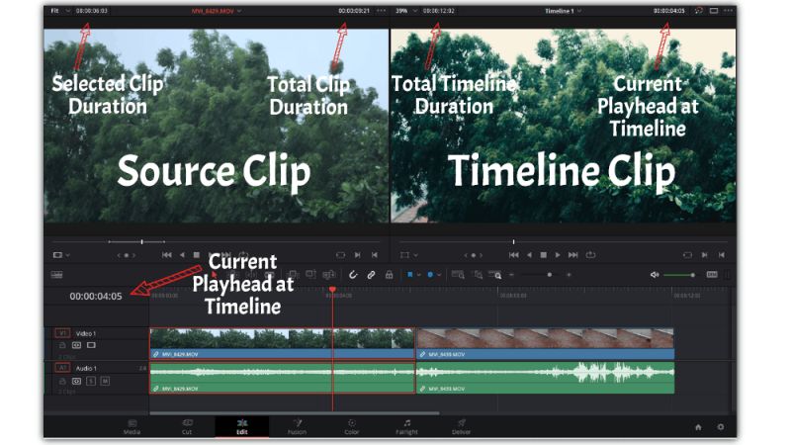
Task: Mute audio with the speaker icon
Action: pos(655,275)
